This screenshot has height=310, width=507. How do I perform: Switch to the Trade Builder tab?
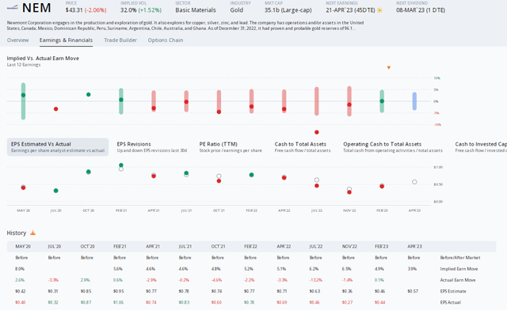(x=120, y=40)
